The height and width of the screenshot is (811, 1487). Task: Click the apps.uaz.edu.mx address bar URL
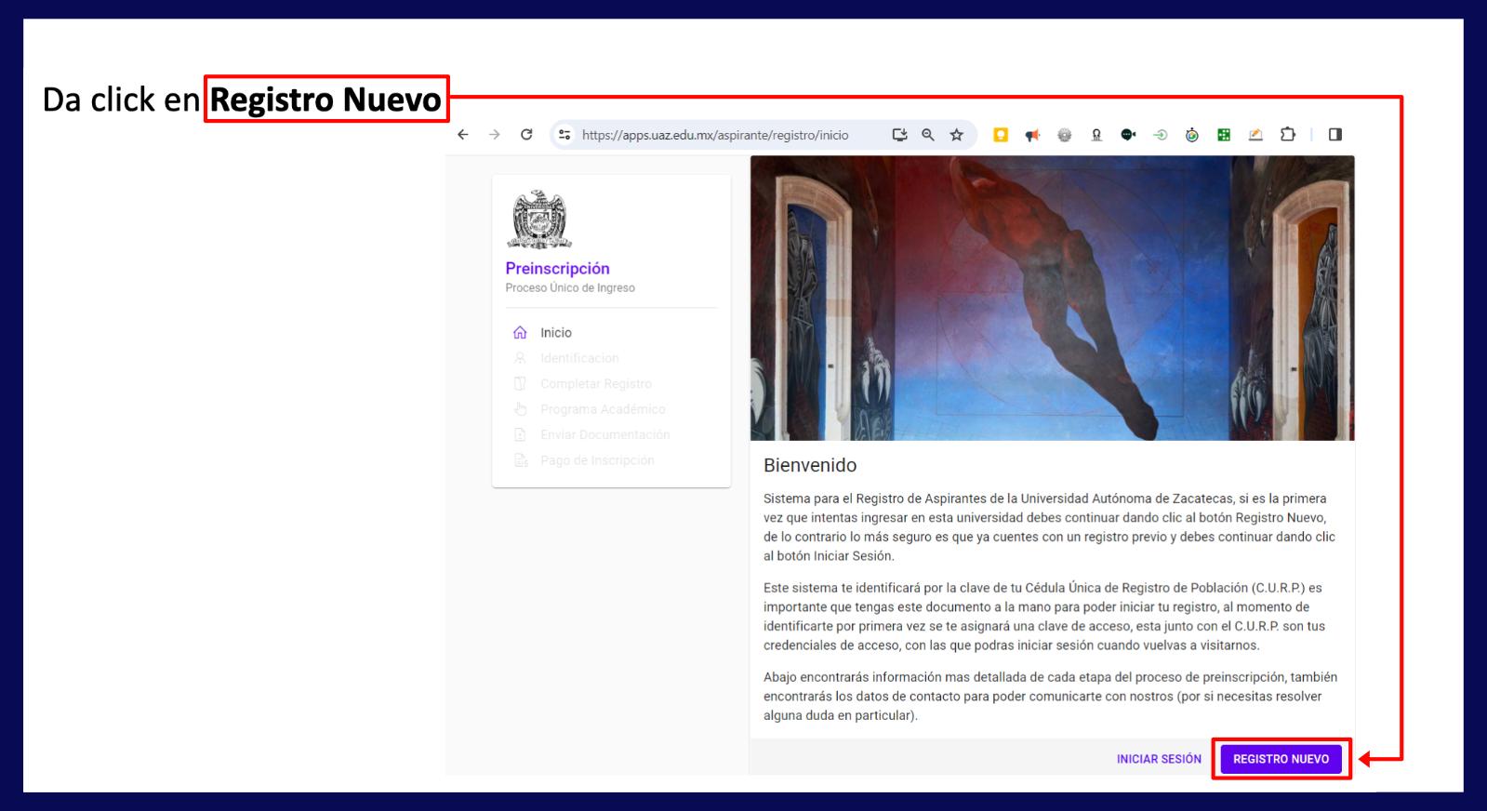(x=715, y=135)
